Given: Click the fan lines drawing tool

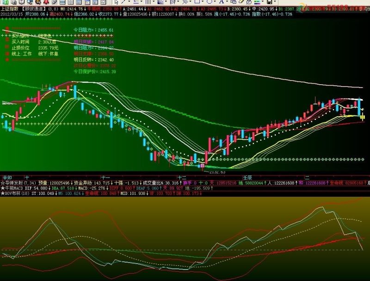Looking at the screenshot, I should 160,2.
